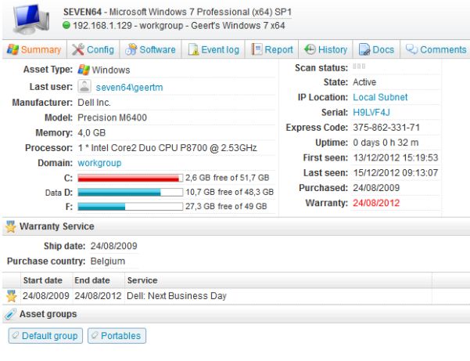The image size is (470, 361).
Task: Click the History clock icon
Action: click(310, 49)
